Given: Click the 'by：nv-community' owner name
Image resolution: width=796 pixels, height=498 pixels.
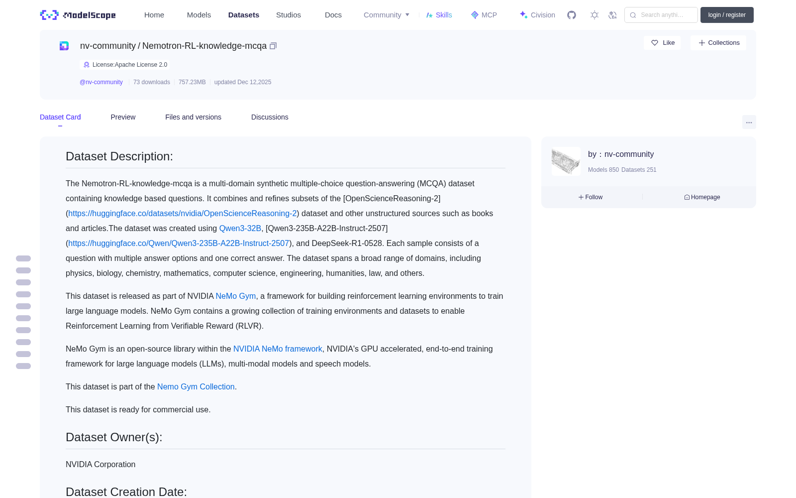Looking at the screenshot, I should point(621,154).
